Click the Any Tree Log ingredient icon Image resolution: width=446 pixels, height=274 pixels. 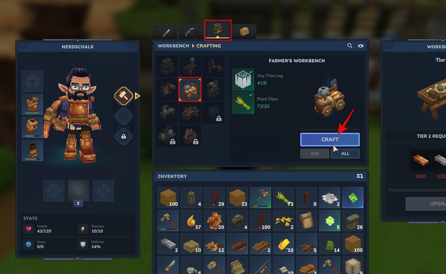[x=243, y=80]
